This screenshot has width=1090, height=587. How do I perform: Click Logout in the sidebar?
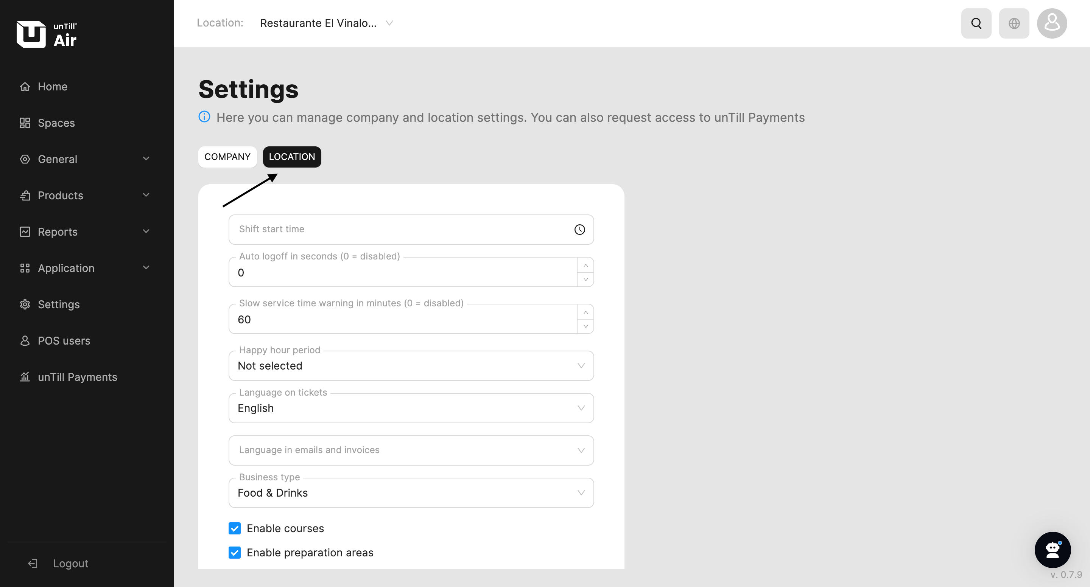pos(70,563)
